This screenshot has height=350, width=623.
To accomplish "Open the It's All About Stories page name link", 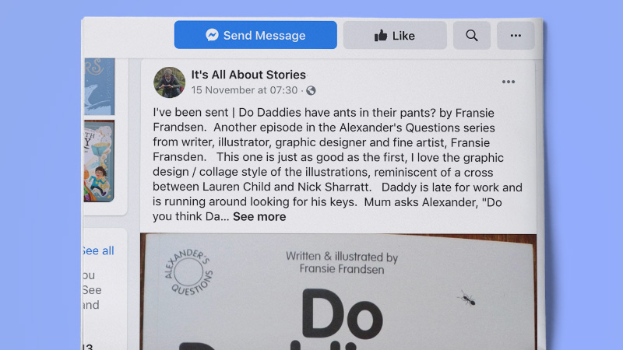I will pyautogui.click(x=248, y=75).
